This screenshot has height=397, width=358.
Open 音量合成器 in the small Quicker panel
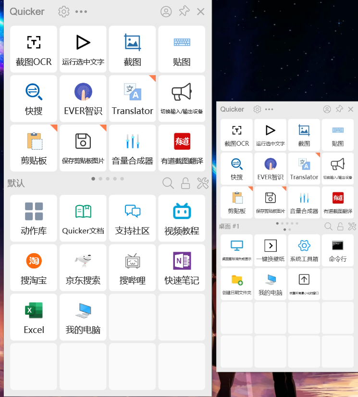[x=304, y=202]
